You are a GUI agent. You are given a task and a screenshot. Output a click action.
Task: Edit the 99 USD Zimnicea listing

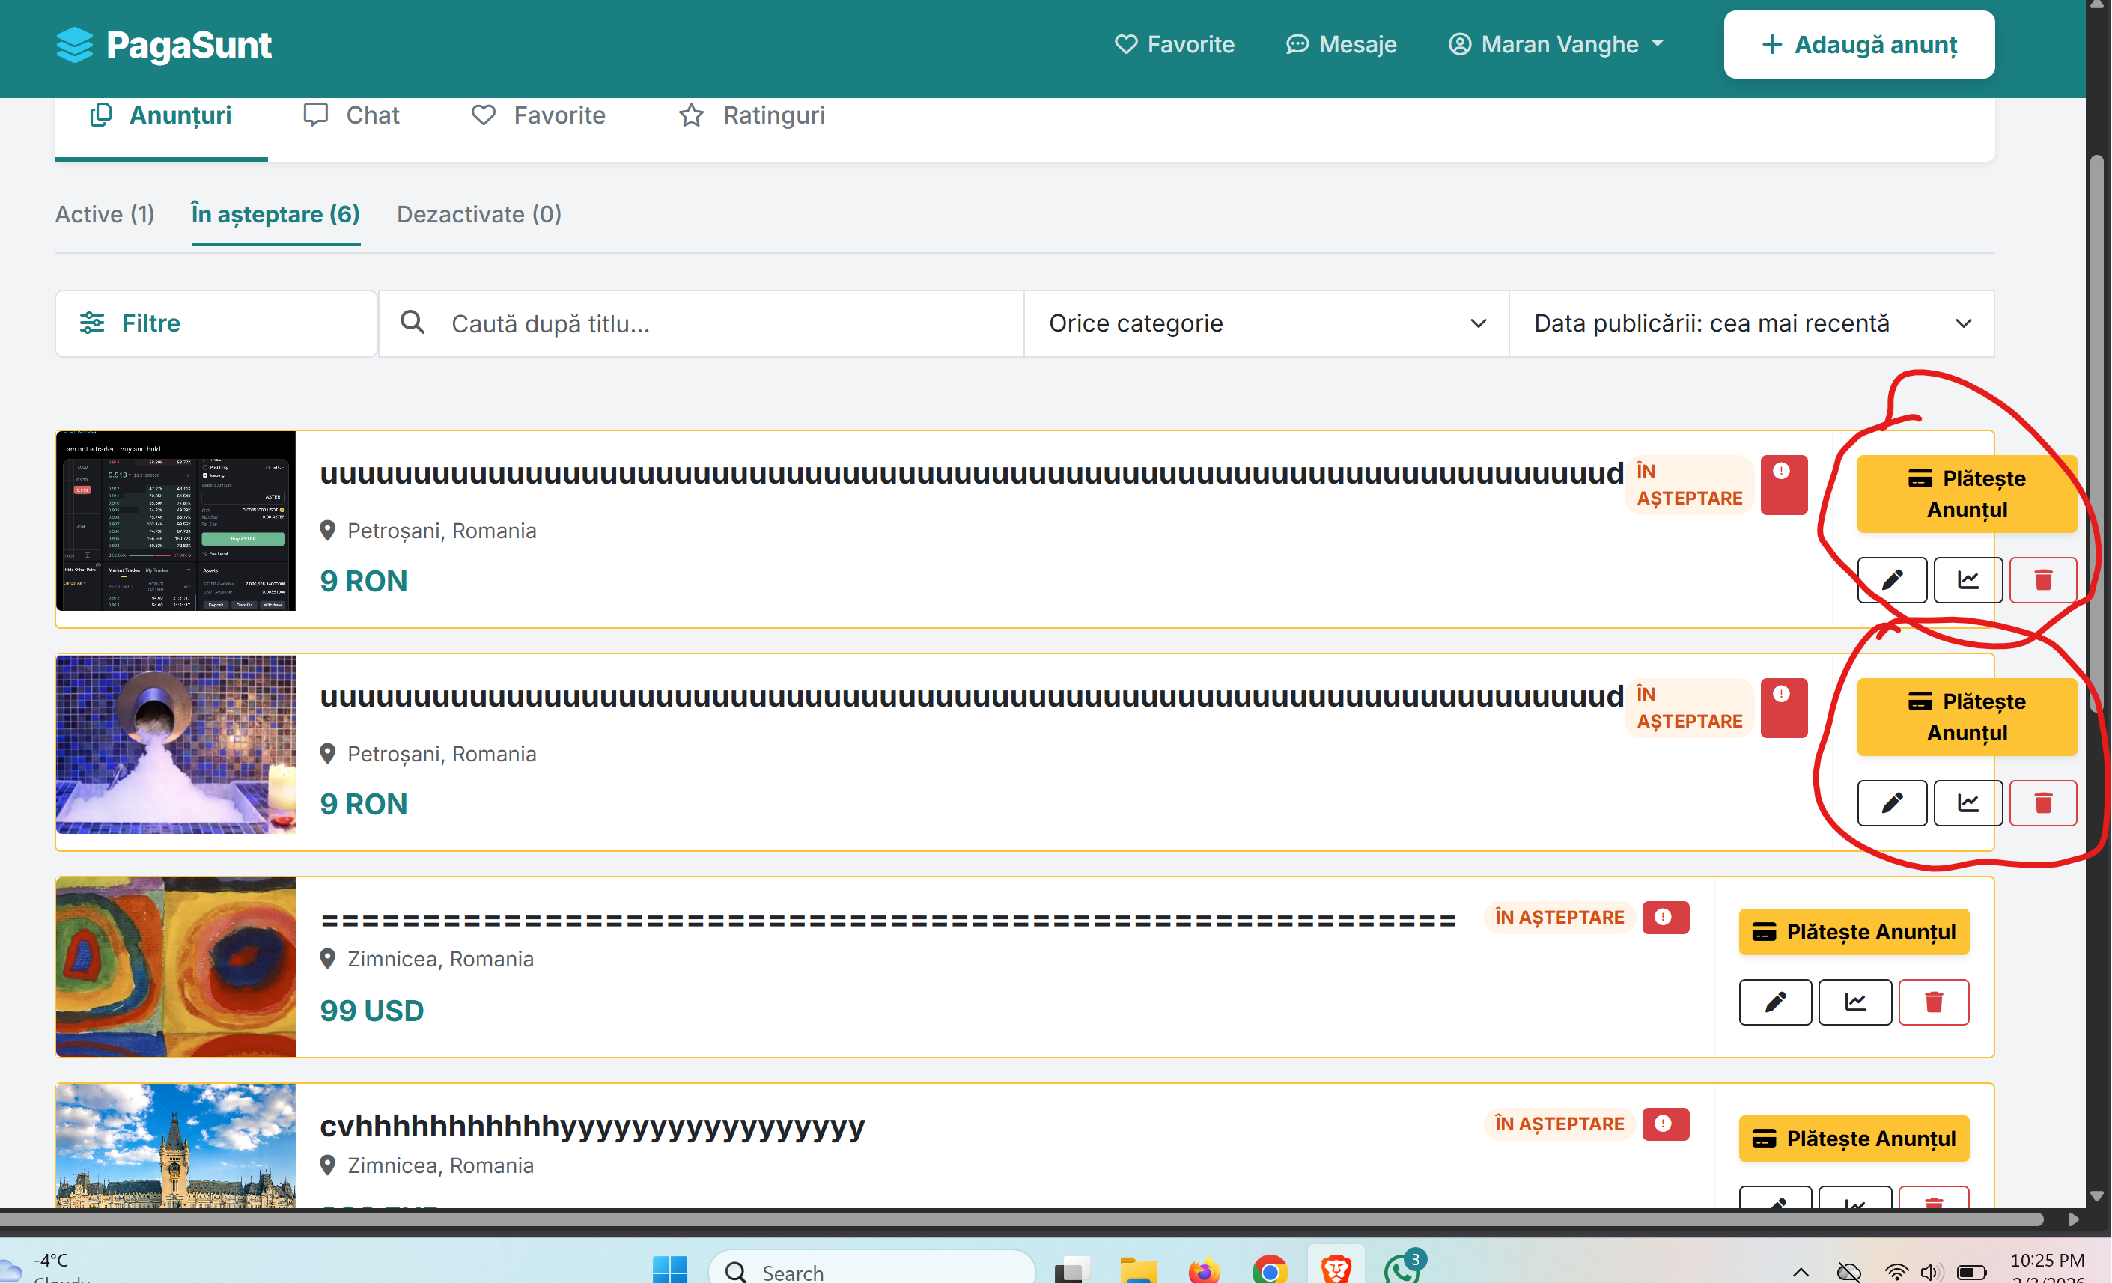[1774, 1002]
